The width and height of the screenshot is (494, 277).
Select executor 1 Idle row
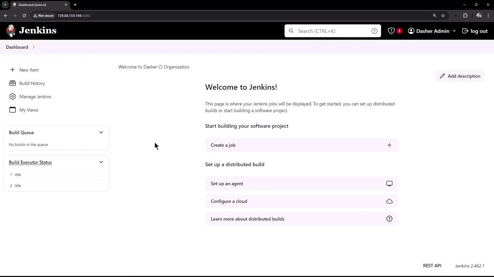(56, 175)
